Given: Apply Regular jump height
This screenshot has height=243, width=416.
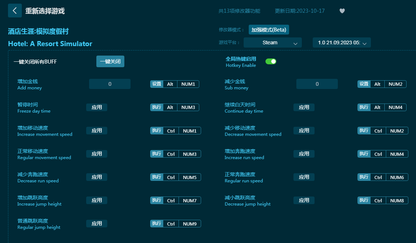Looking at the screenshot, I should click(x=97, y=224).
